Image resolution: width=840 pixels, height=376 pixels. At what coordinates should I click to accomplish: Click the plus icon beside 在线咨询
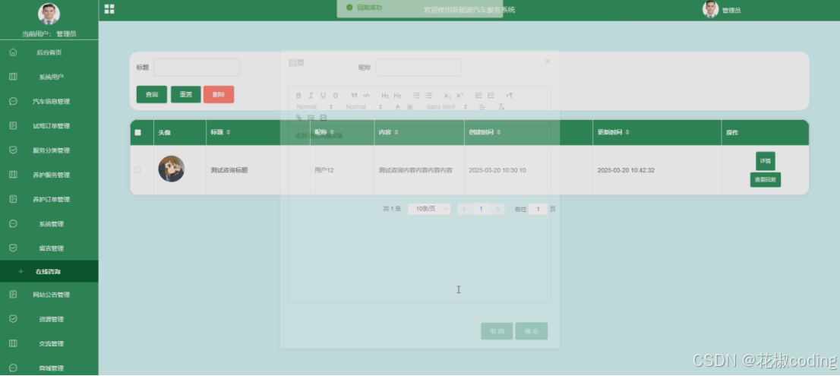point(21,272)
